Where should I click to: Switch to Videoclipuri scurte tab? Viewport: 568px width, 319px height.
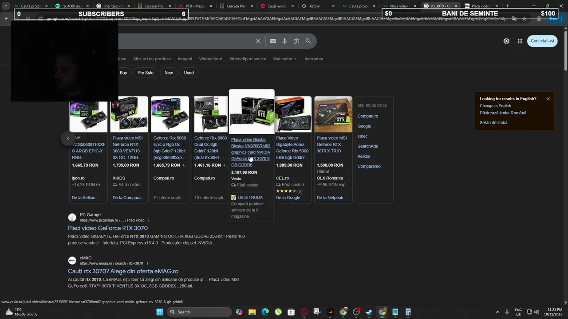pos(248,59)
